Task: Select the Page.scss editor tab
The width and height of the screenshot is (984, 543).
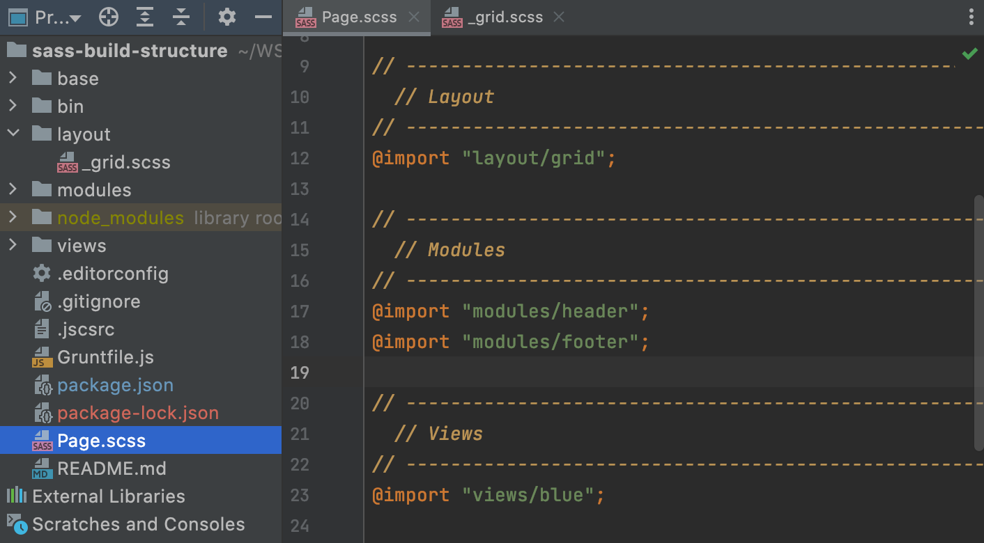Action: 355,17
